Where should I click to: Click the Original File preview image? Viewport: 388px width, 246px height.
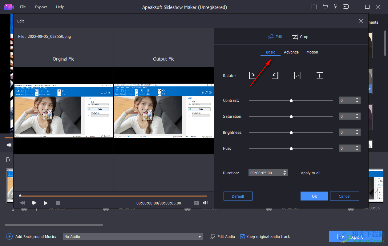coord(63,111)
